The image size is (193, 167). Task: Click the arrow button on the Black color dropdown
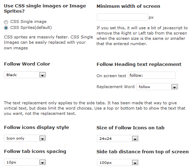click(x=43, y=75)
